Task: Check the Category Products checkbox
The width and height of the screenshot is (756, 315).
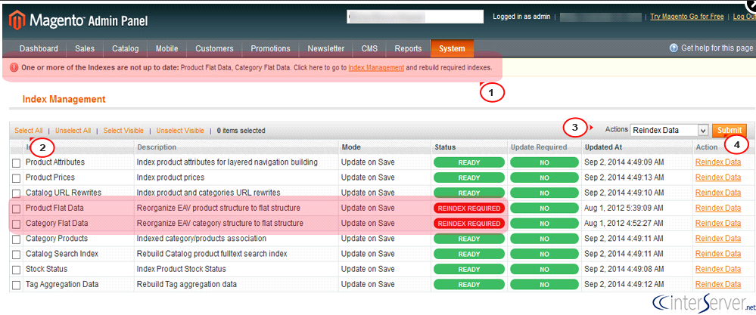Action: (x=17, y=239)
